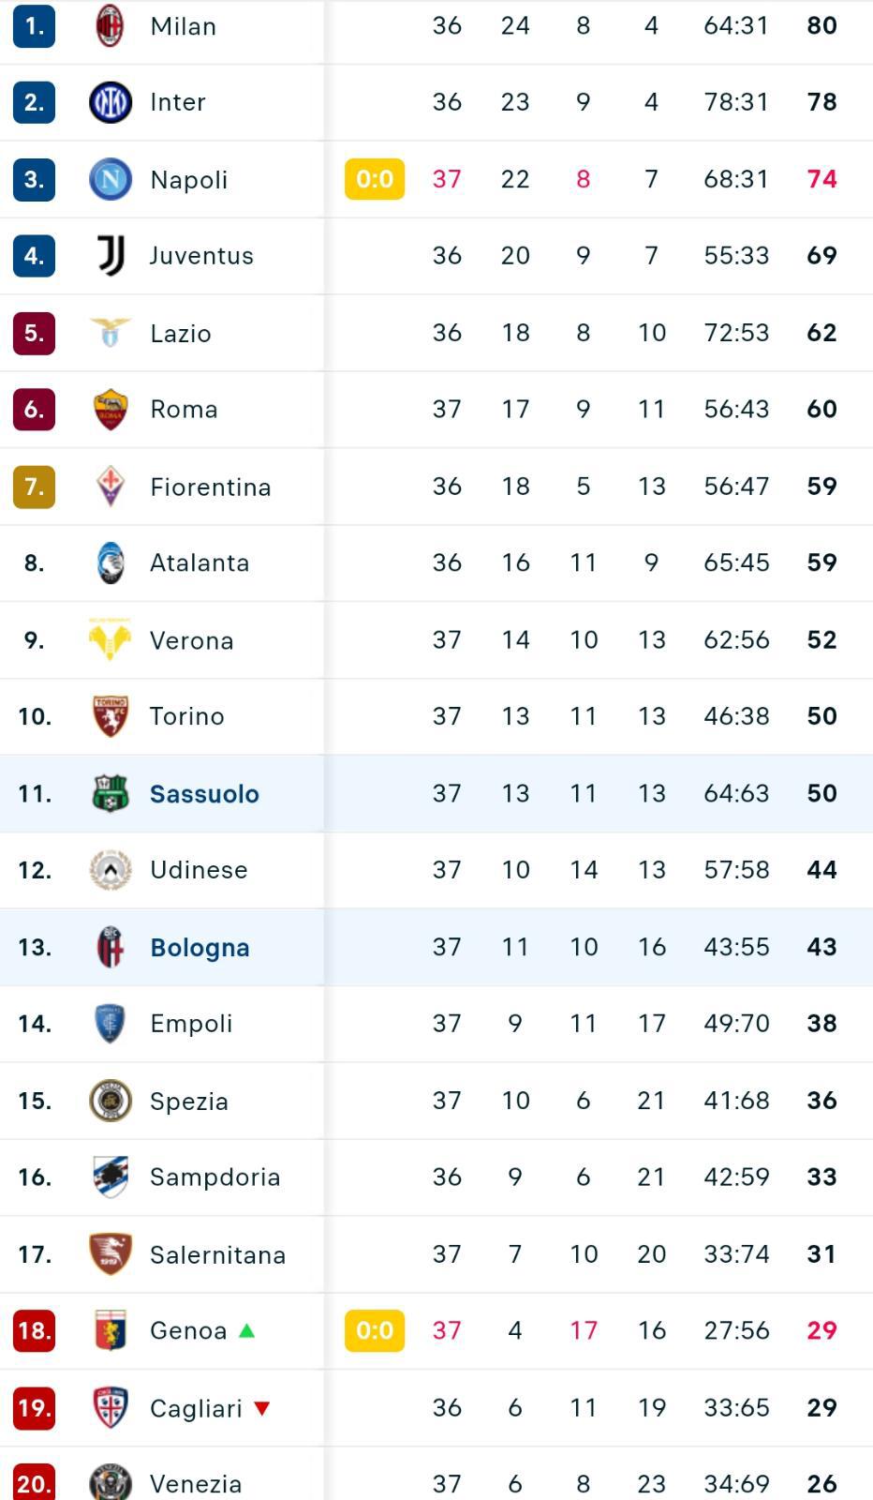The image size is (873, 1500).
Task: Select the Lazio team name
Action: pos(181,334)
